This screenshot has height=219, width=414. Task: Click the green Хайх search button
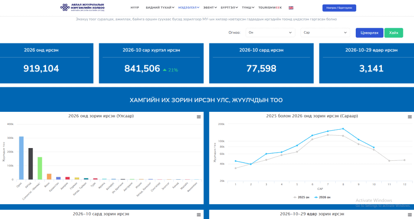click(x=394, y=33)
